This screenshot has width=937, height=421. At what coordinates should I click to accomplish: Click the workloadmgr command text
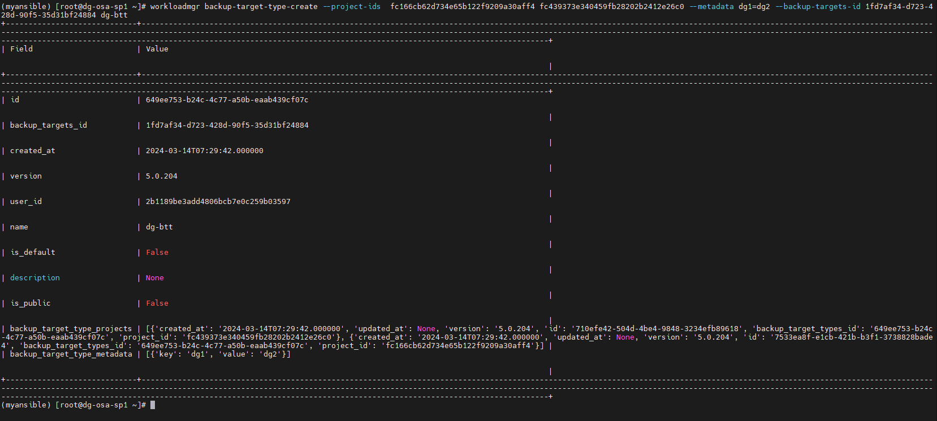tap(175, 7)
